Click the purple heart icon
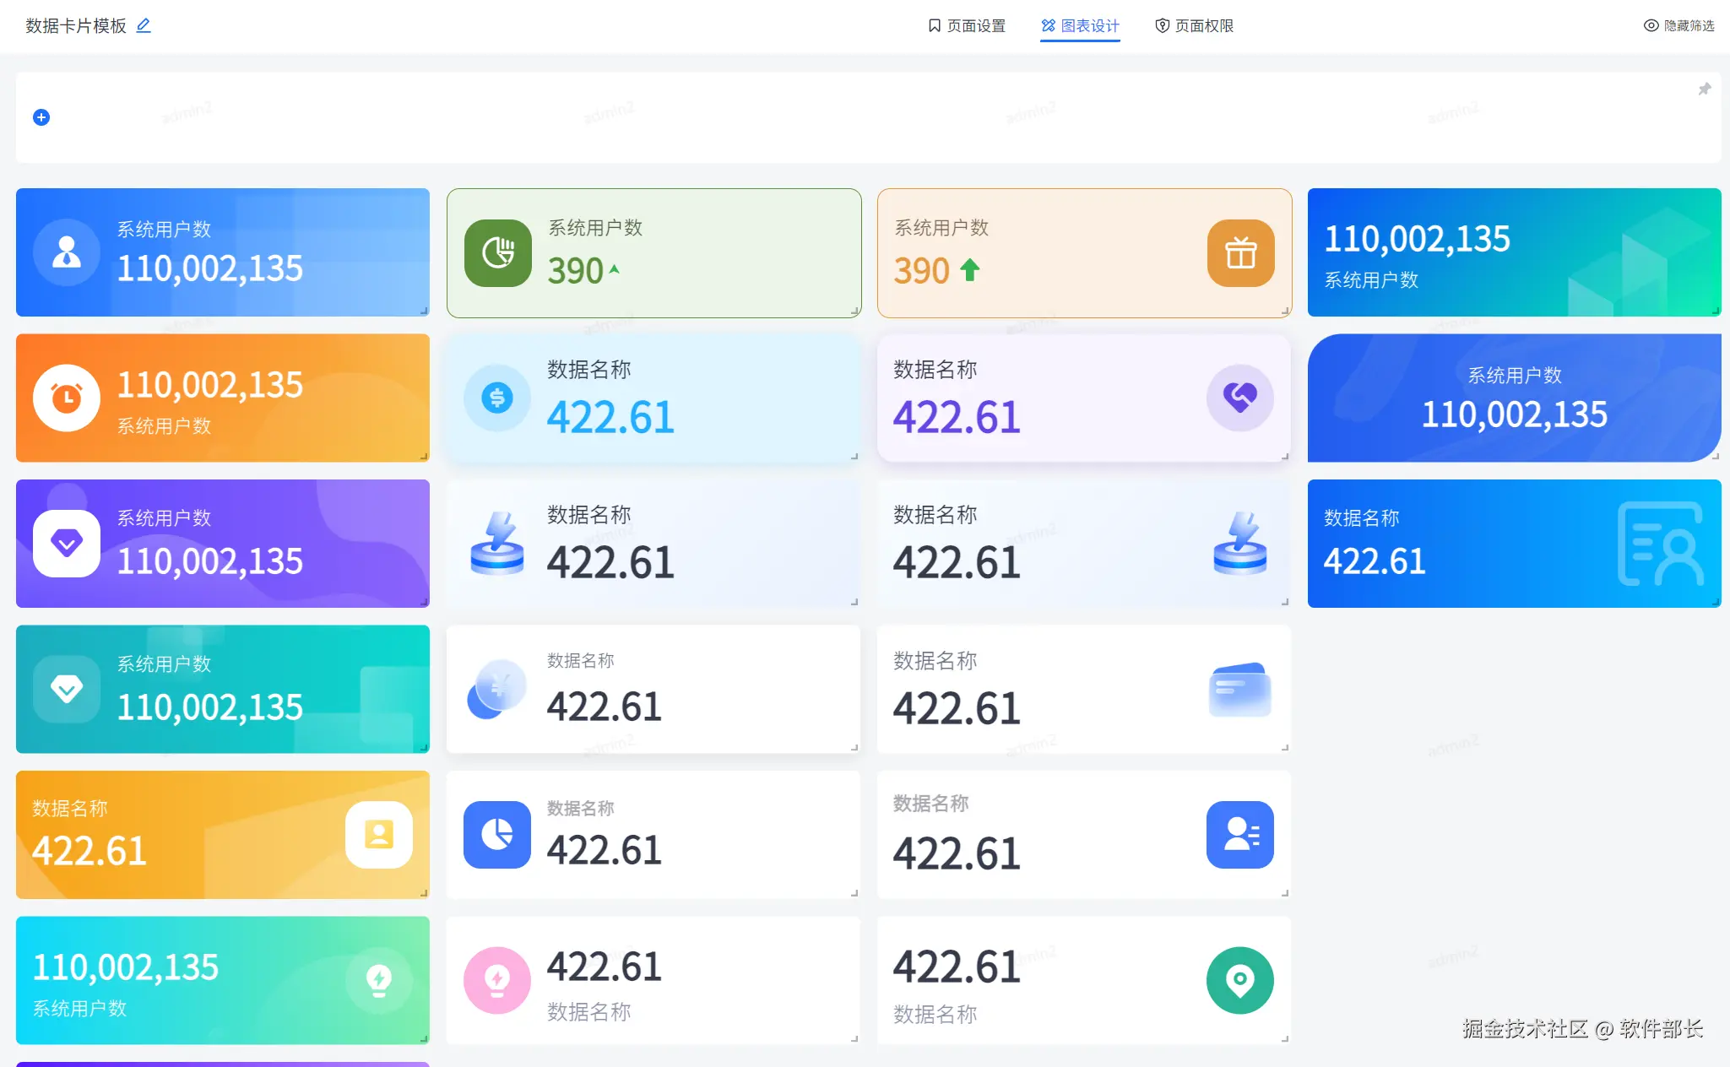Screen dimensions: 1730x1067 click(x=1239, y=398)
